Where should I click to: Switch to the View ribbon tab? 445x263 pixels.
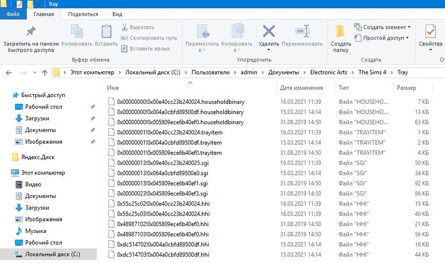[117, 14]
